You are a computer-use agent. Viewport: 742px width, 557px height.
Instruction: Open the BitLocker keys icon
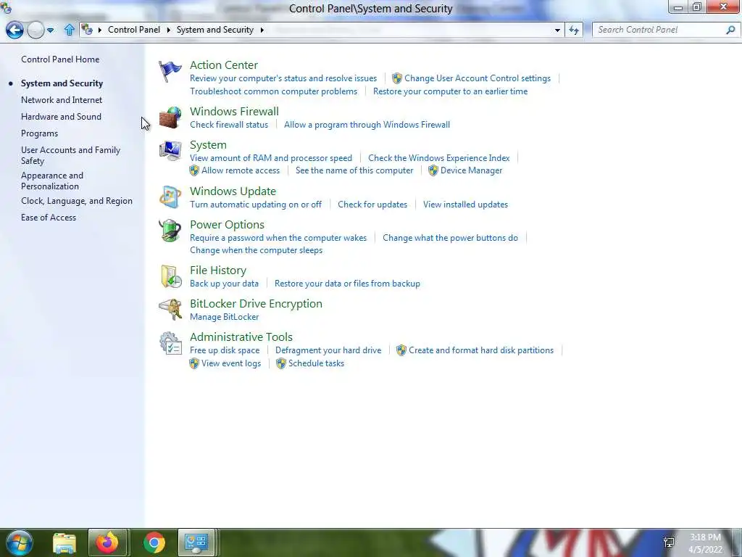click(170, 310)
